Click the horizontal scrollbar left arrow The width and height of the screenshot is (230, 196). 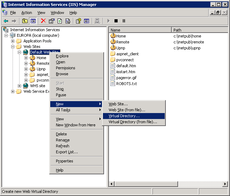111,184
